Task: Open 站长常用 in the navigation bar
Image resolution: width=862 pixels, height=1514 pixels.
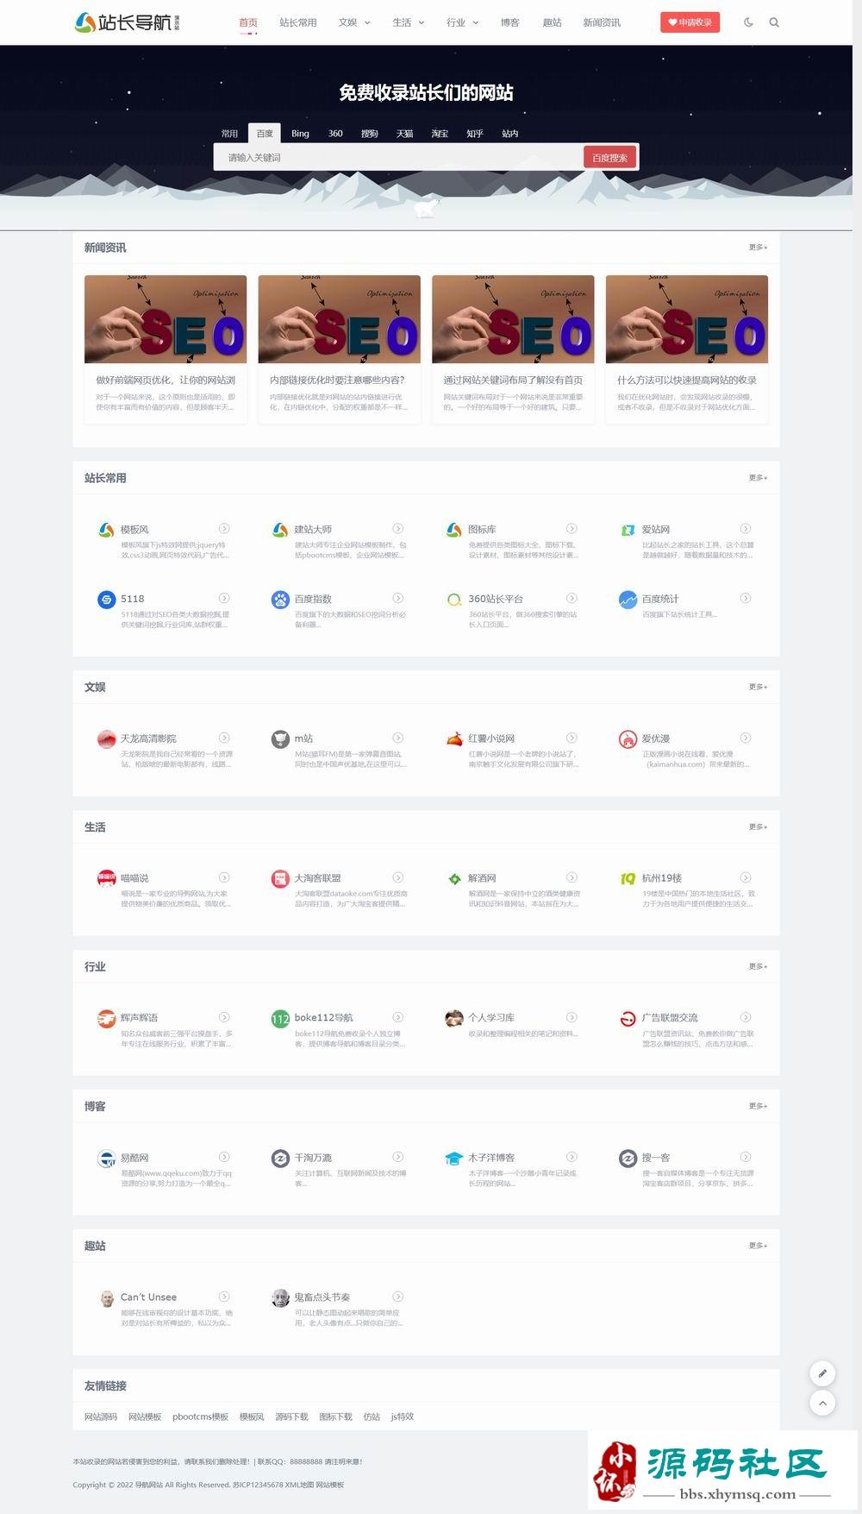Action: click(x=298, y=22)
